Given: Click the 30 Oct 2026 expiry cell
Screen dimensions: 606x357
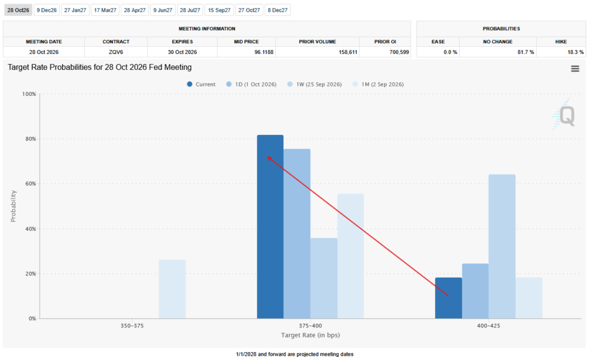Looking at the screenshot, I should click(182, 52).
